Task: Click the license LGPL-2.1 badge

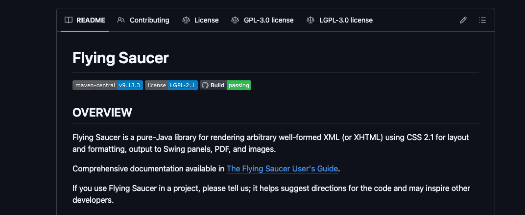Action: (x=171, y=85)
